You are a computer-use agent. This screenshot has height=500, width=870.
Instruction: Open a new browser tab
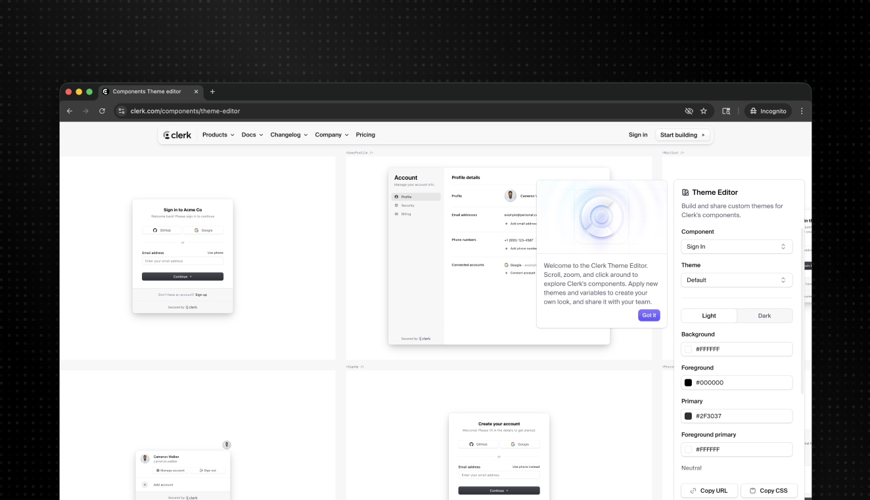coord(212,92)
